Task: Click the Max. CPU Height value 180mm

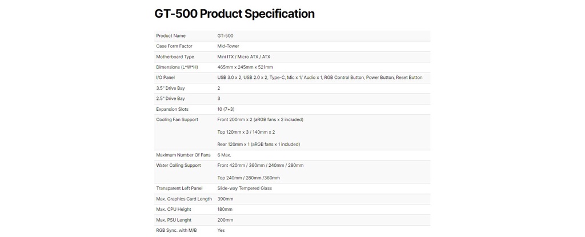Action: point(225,210)
